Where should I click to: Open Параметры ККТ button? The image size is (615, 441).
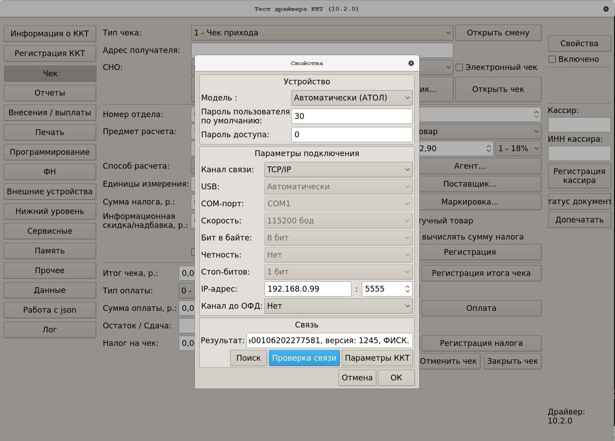coord(377,358)
